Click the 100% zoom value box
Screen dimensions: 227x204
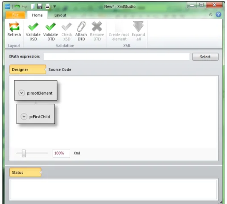61,154
